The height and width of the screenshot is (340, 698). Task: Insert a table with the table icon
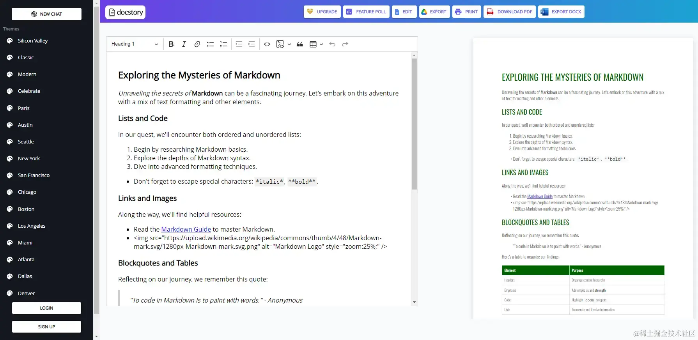(x=313, y=44)
